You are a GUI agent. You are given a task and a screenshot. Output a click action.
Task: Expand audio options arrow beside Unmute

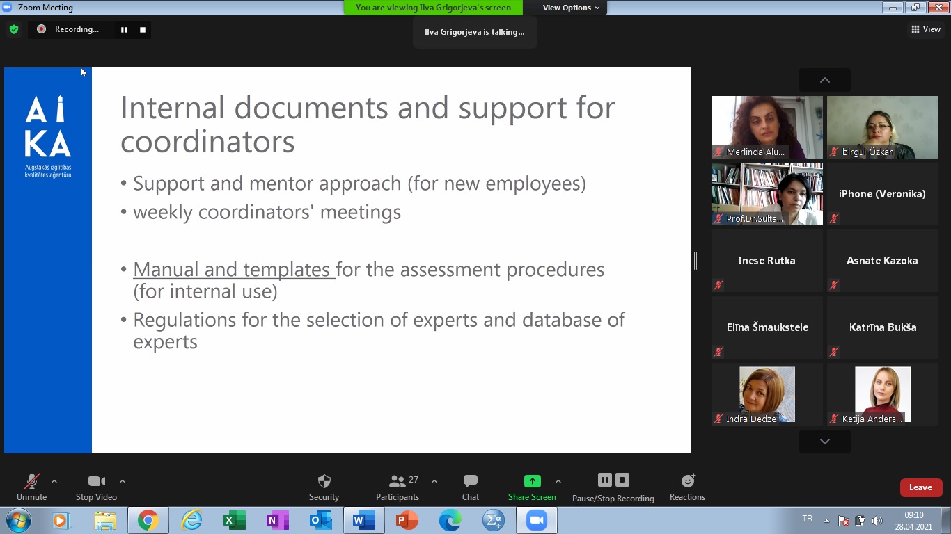click(54, 481)
